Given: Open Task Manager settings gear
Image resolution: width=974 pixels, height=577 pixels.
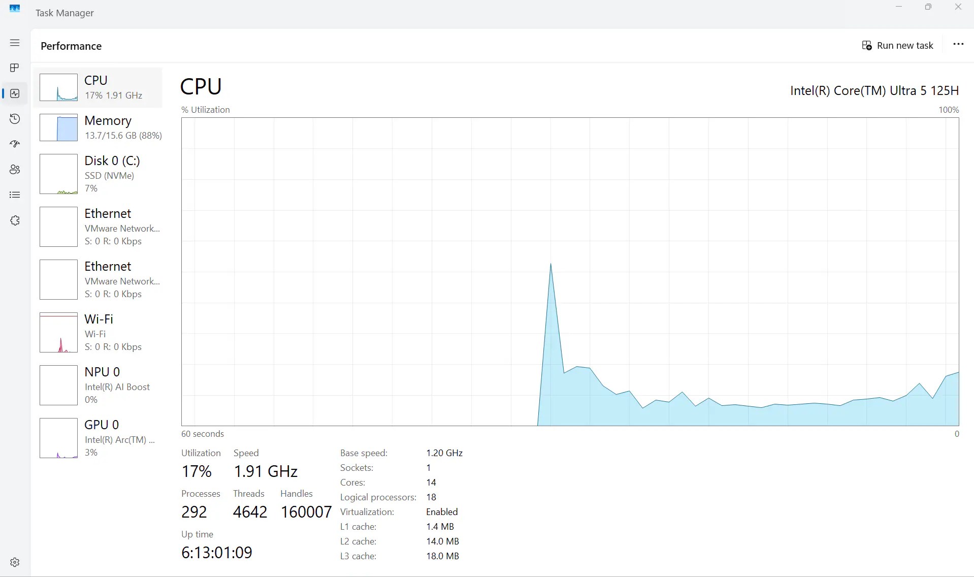Looking at the screenshot, I should [15, 562].
